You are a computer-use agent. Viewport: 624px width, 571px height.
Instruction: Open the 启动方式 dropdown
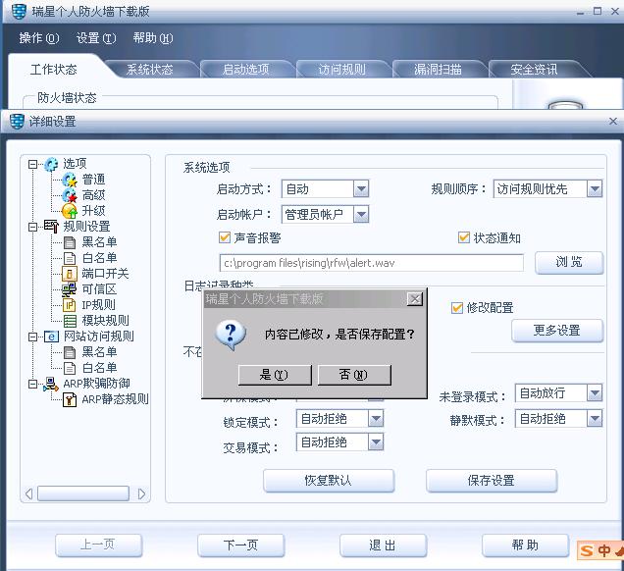[x=360, y=189]
